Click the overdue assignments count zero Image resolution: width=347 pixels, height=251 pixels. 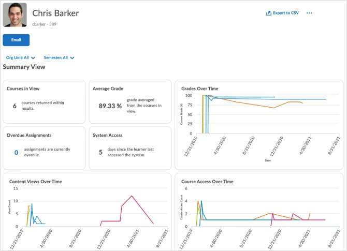click(x=16, y=152)
